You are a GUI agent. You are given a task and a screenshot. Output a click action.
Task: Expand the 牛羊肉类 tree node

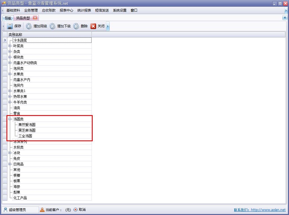pos(10,102)
